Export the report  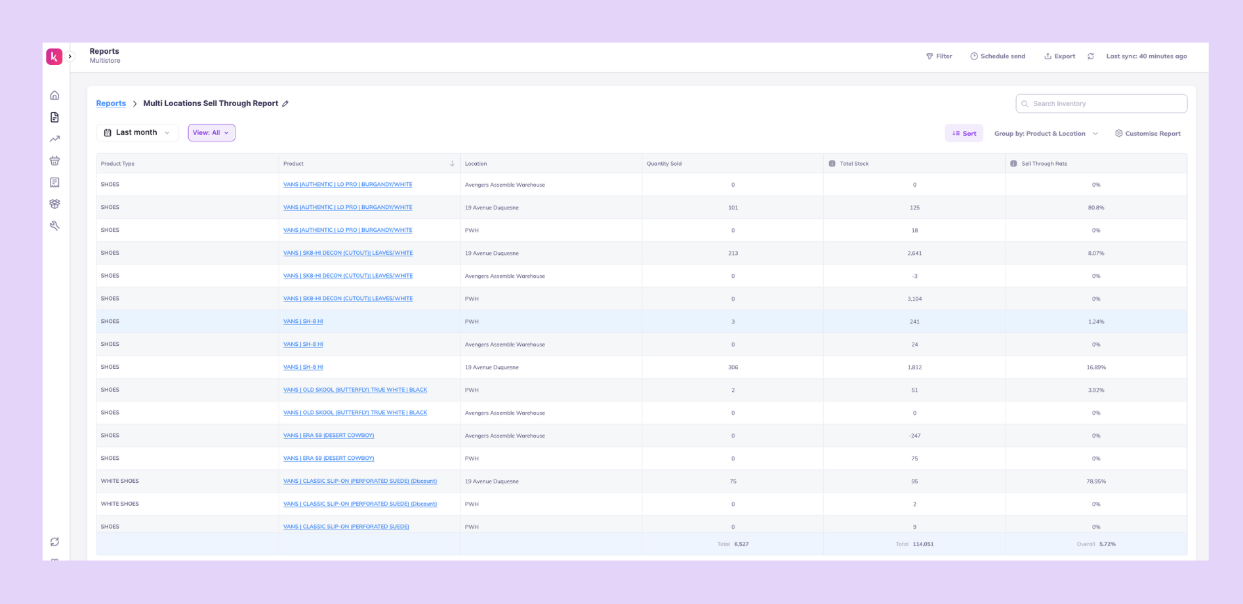tap(1059, 56)
